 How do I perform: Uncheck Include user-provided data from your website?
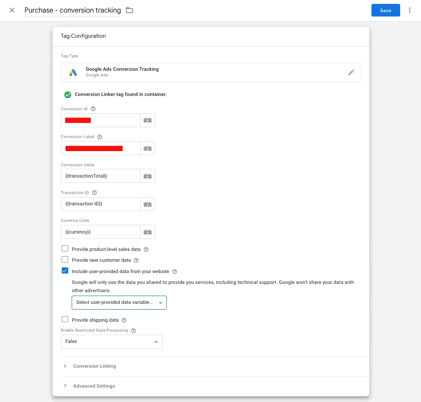click(65, 271)
